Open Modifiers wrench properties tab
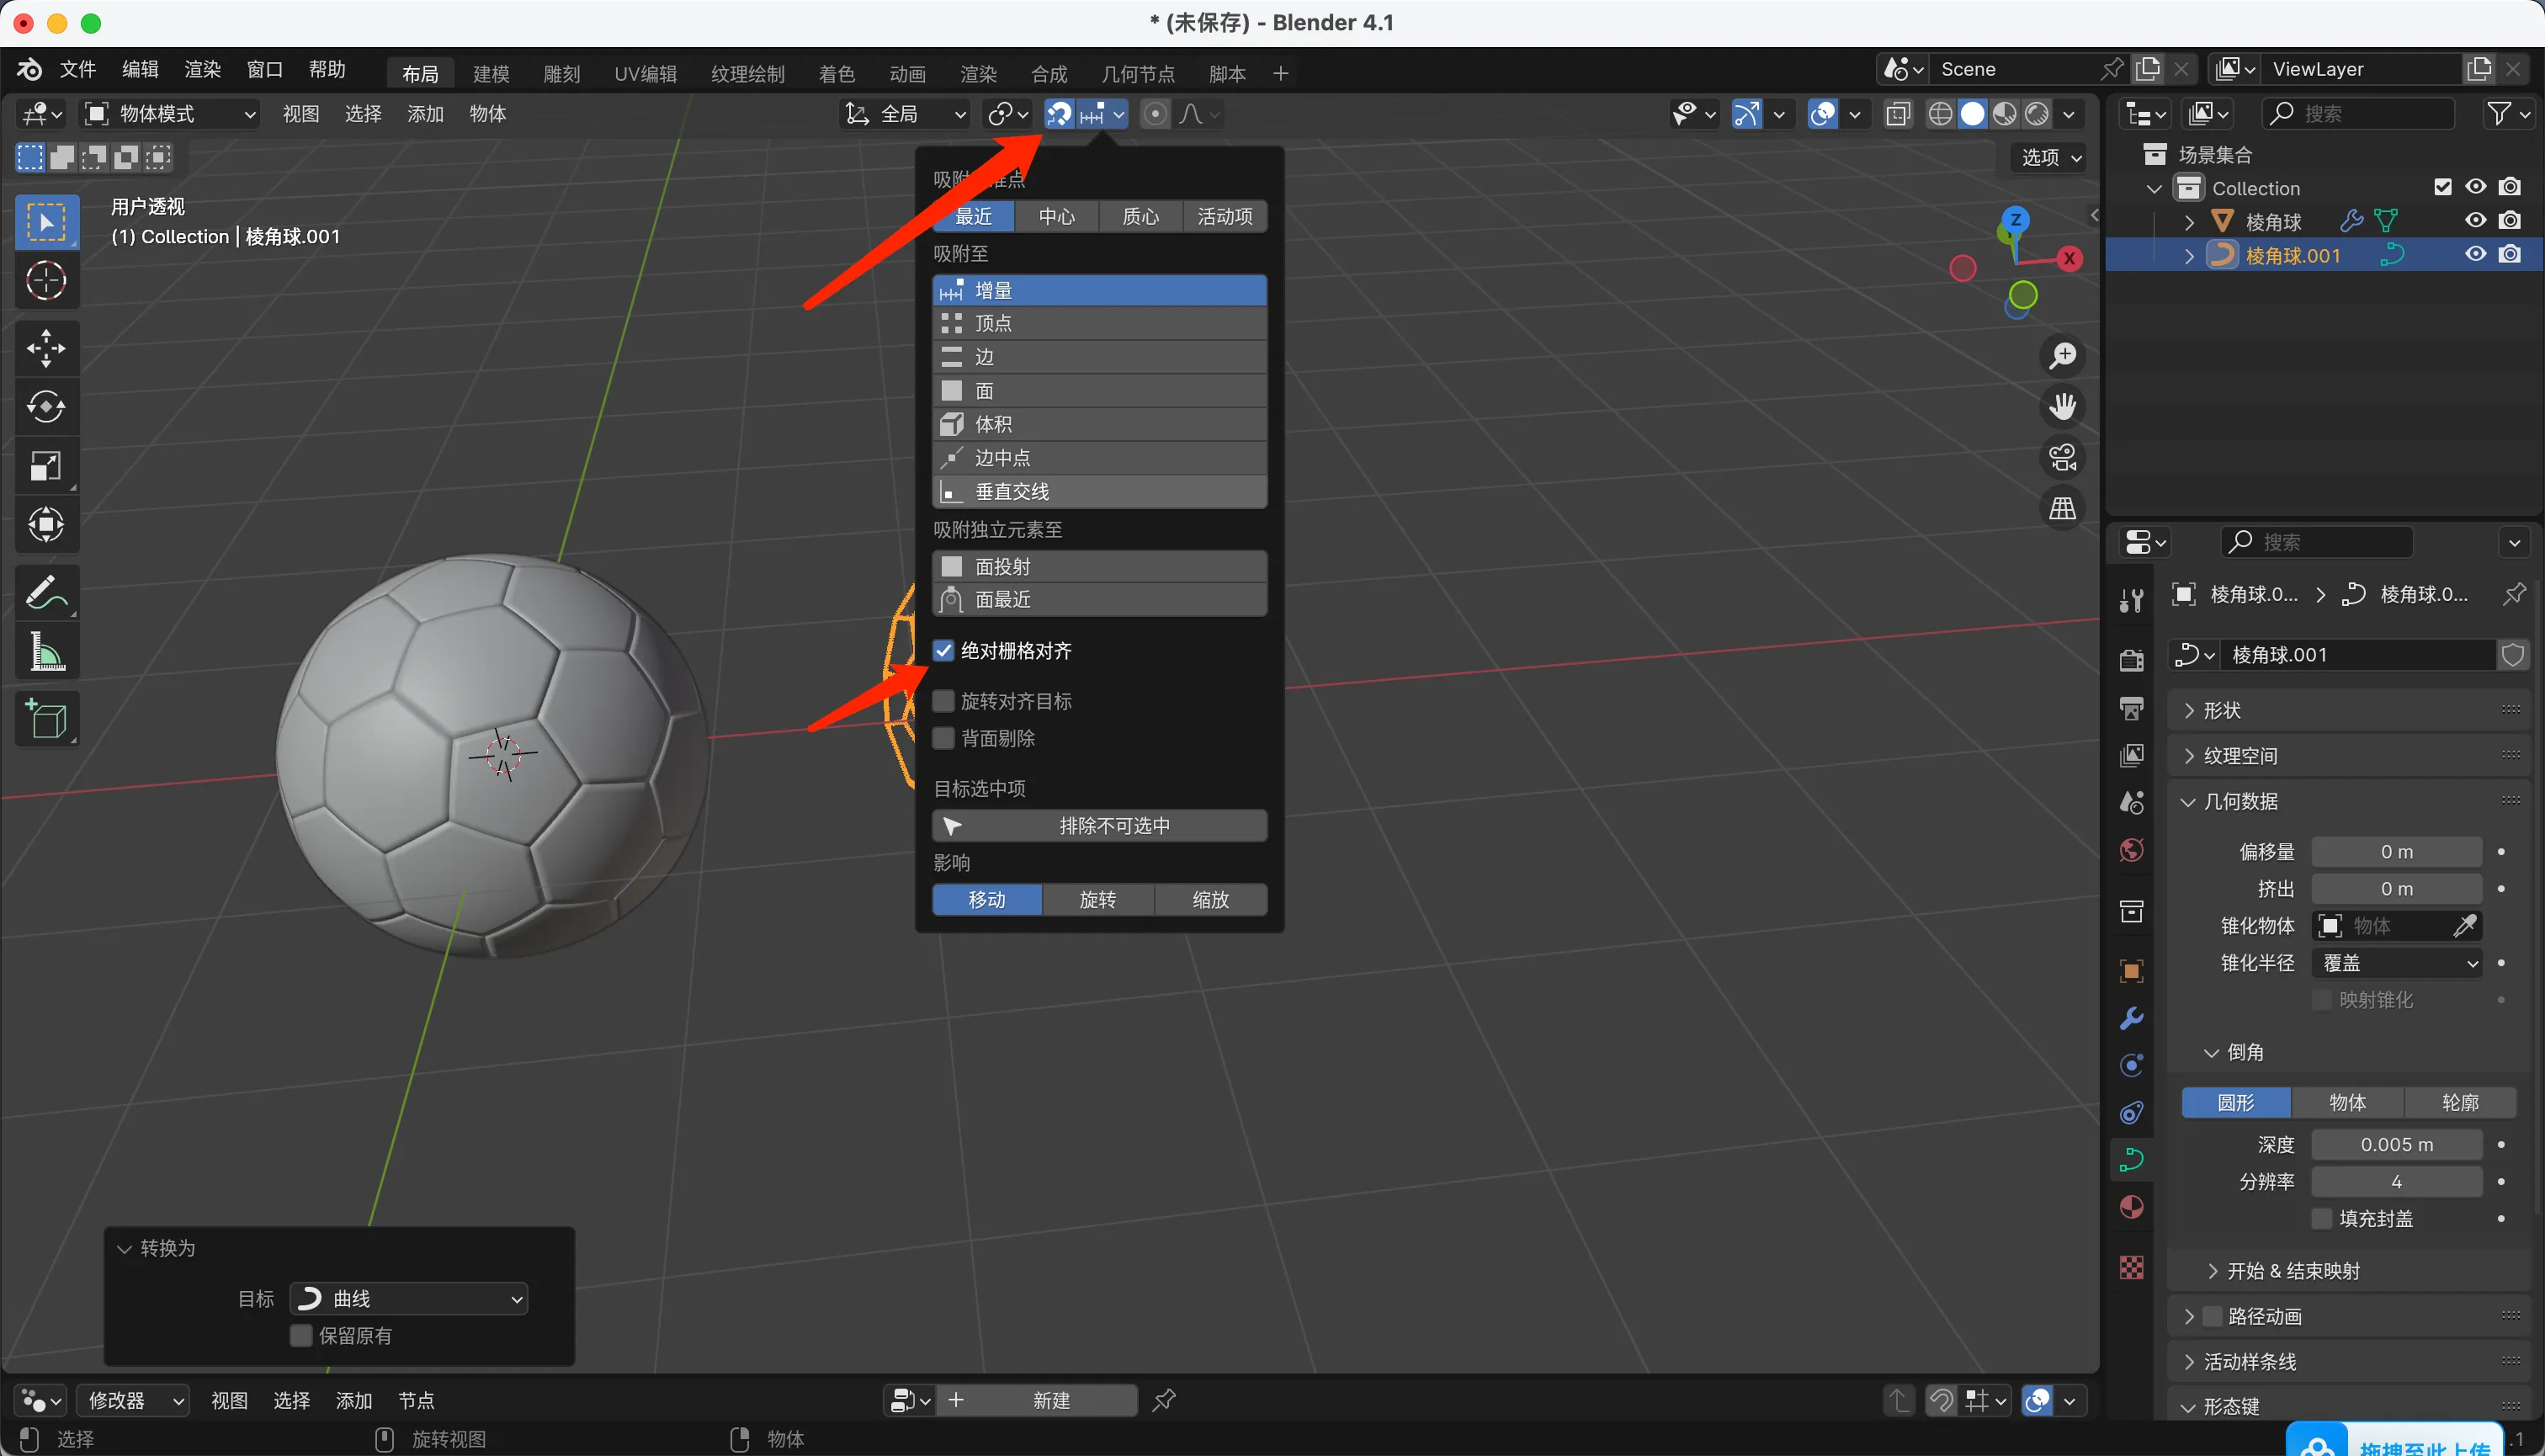 point(2131,1019)
